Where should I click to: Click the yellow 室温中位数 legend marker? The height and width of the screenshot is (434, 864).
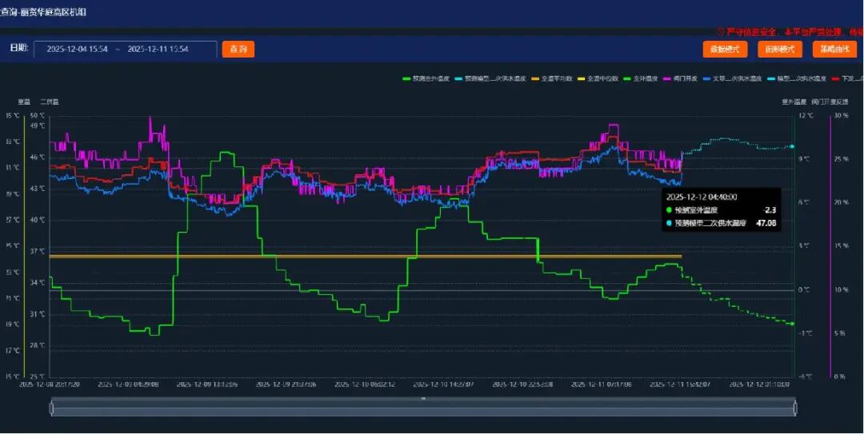pos(582,78)
